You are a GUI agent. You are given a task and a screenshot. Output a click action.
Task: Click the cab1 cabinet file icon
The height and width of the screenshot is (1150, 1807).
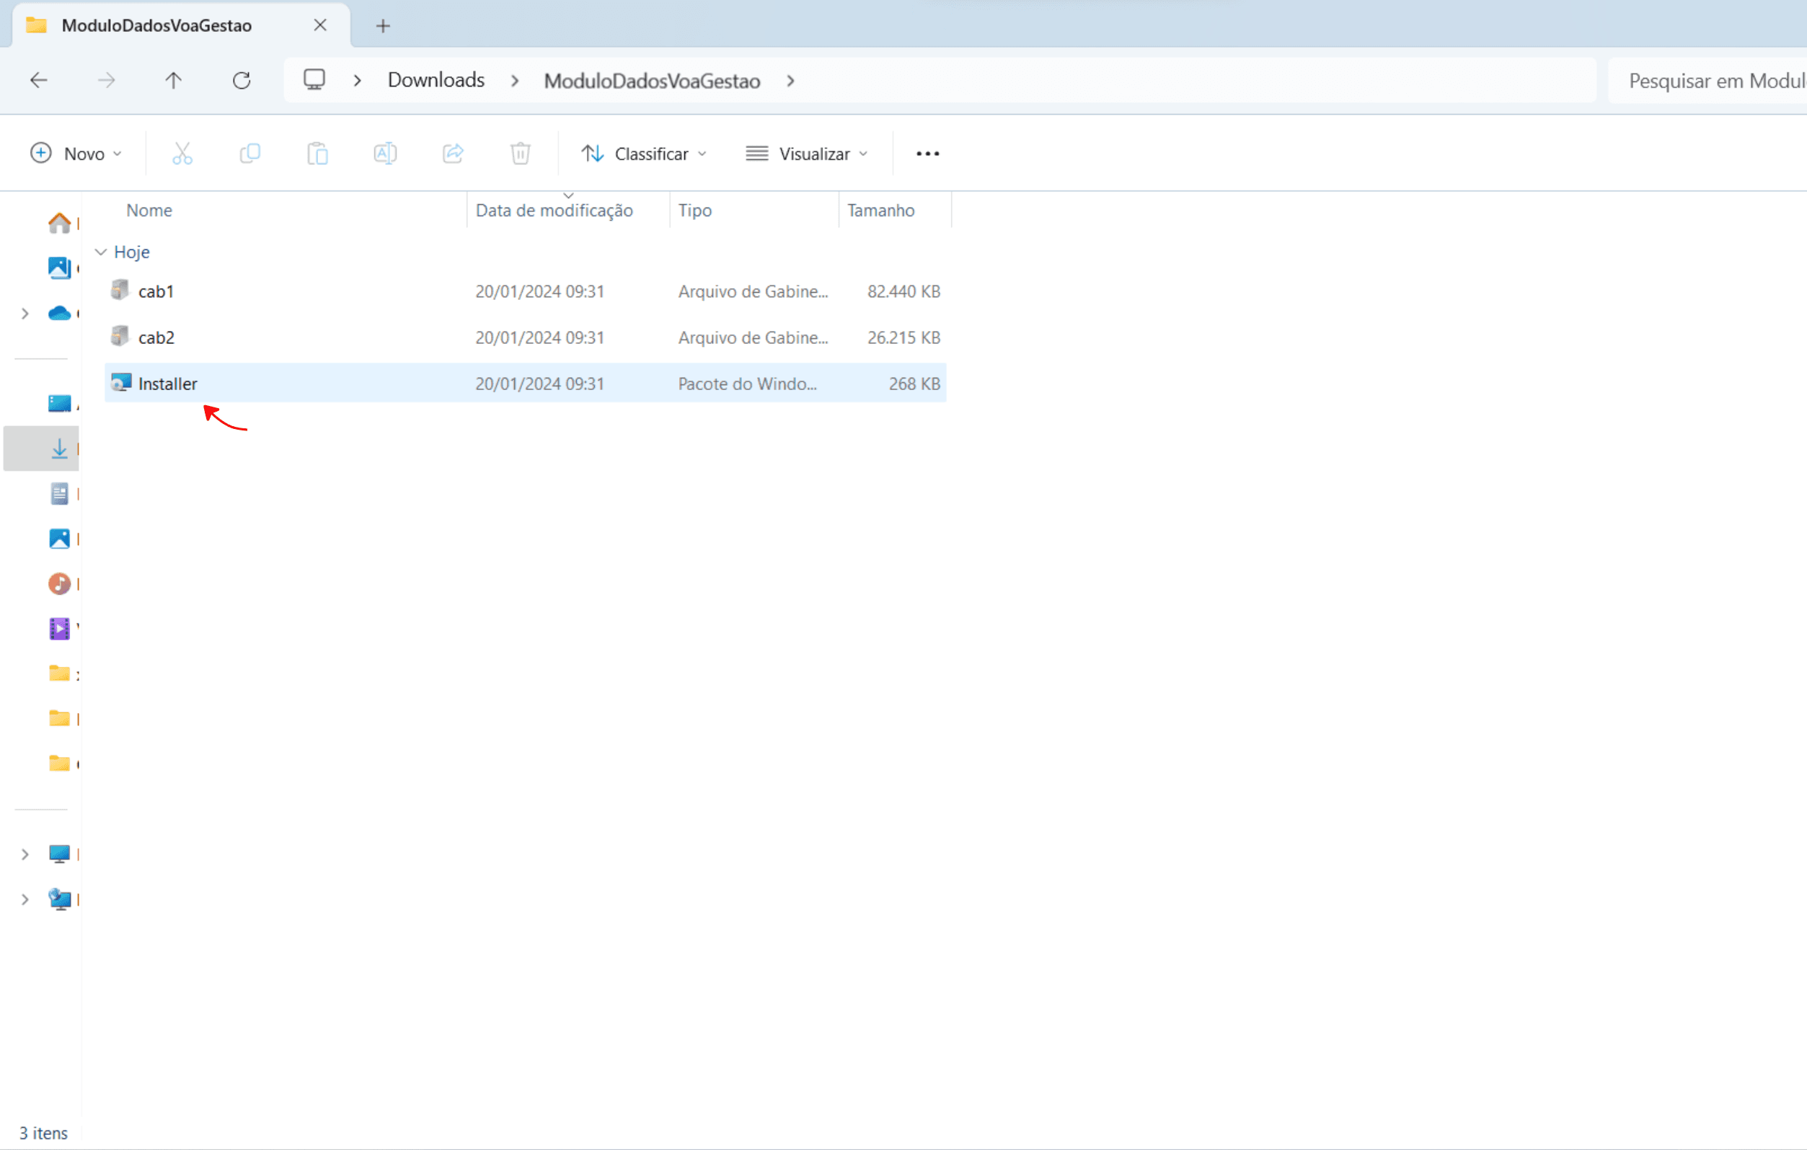pyautogui.click(x=120, y=291)
